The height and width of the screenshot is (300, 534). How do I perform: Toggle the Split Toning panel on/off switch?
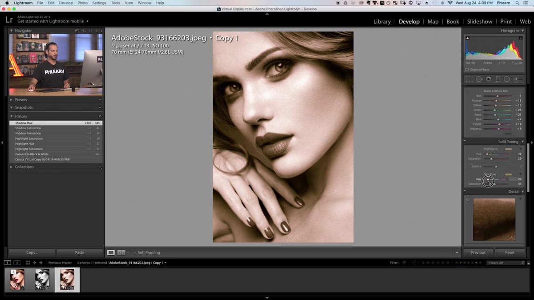click(x=465, y=141)
